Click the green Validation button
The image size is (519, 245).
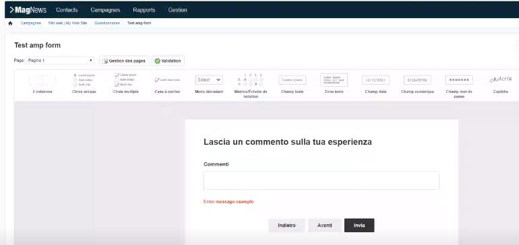[x=168, y=61]
